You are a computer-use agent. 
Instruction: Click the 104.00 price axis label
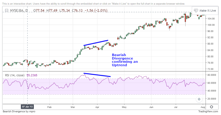[211, 19]
